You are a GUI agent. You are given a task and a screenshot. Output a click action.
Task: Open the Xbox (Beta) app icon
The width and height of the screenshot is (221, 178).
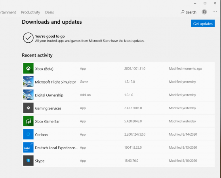pyautogui.click(x=29, y=68)
